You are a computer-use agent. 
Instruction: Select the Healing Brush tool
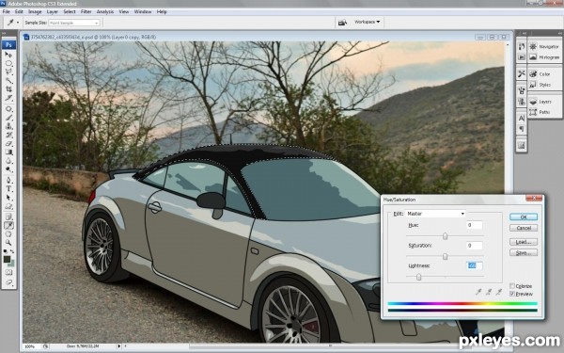[8, 109]
